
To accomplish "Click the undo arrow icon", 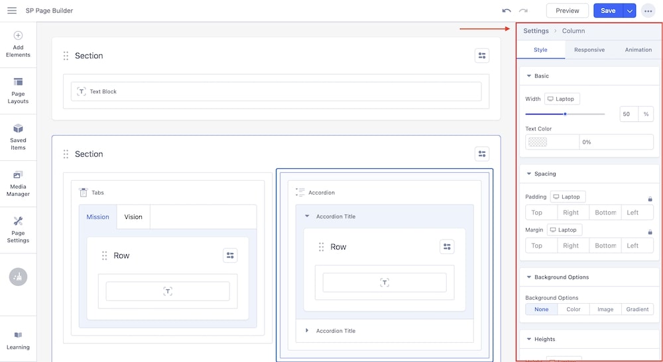I will click(507, 11).
